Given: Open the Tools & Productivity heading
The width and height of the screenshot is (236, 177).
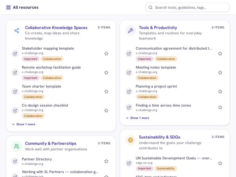Looking at the screenshot, I should tap(158, 28).
